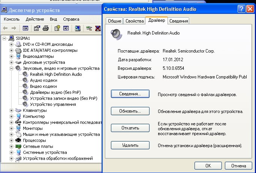Open the Справка menu
This screenshot has height=173, width=256.
click(x=71, y=19)
